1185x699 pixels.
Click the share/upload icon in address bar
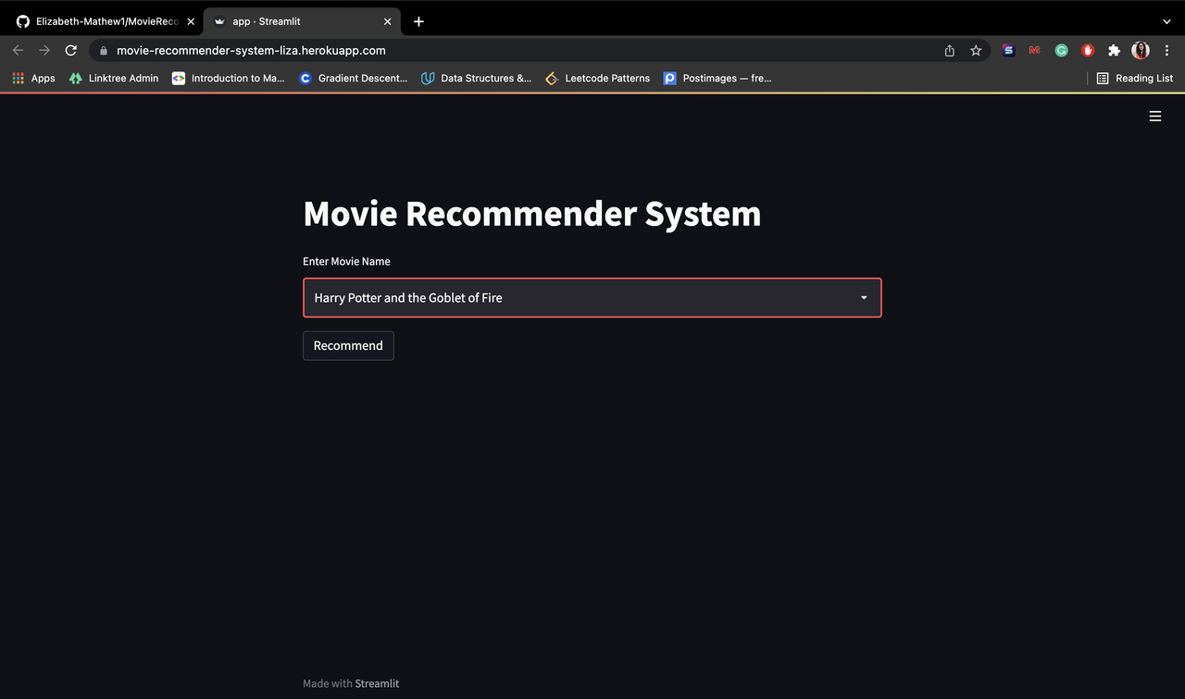tap(949, 50)
